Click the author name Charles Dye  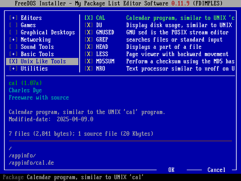pyautogui.click(x=25, y=90)
